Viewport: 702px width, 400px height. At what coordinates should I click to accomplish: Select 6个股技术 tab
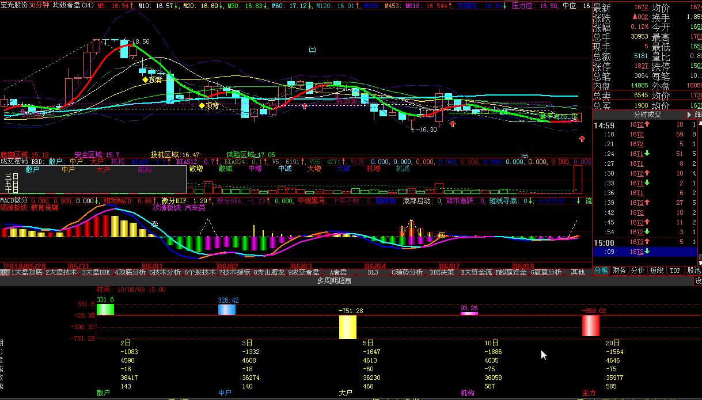[x=199, y=272]
